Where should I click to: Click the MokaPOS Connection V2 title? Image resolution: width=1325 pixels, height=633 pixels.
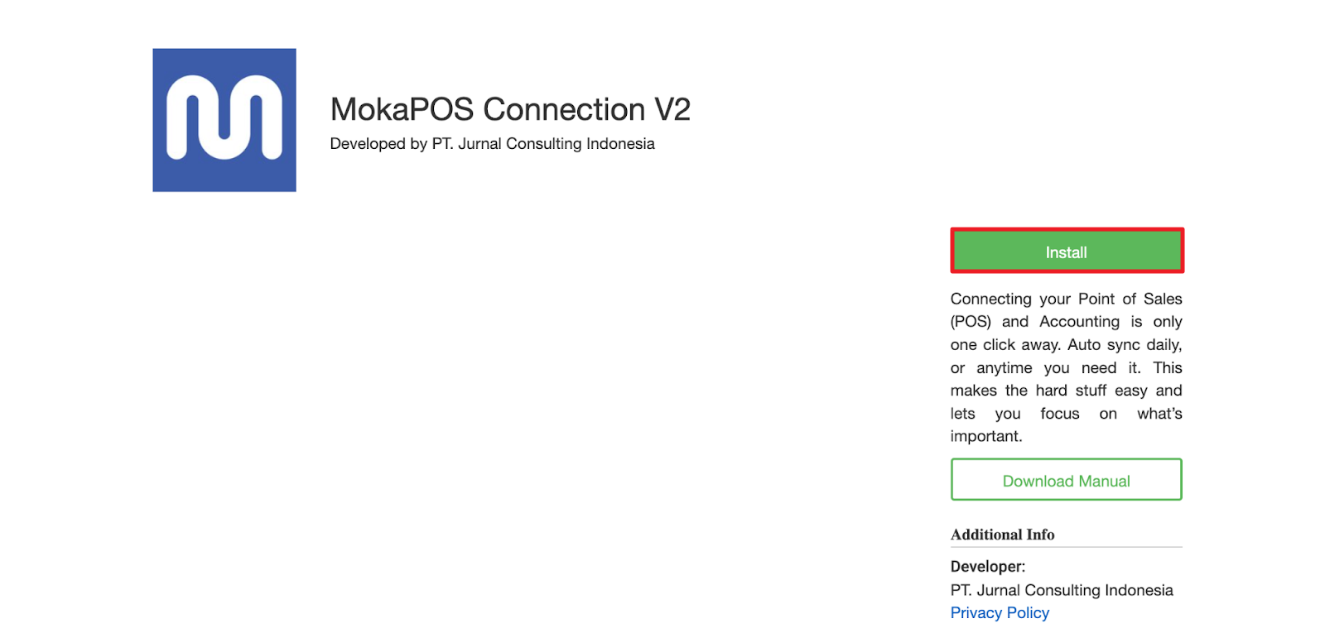tap(510, 109)
